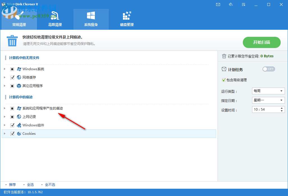Image resolution: width=288 pixels, height=196 pixels.
Task: Click the 0 Bytes saved space value
Action: coord(267,56)
